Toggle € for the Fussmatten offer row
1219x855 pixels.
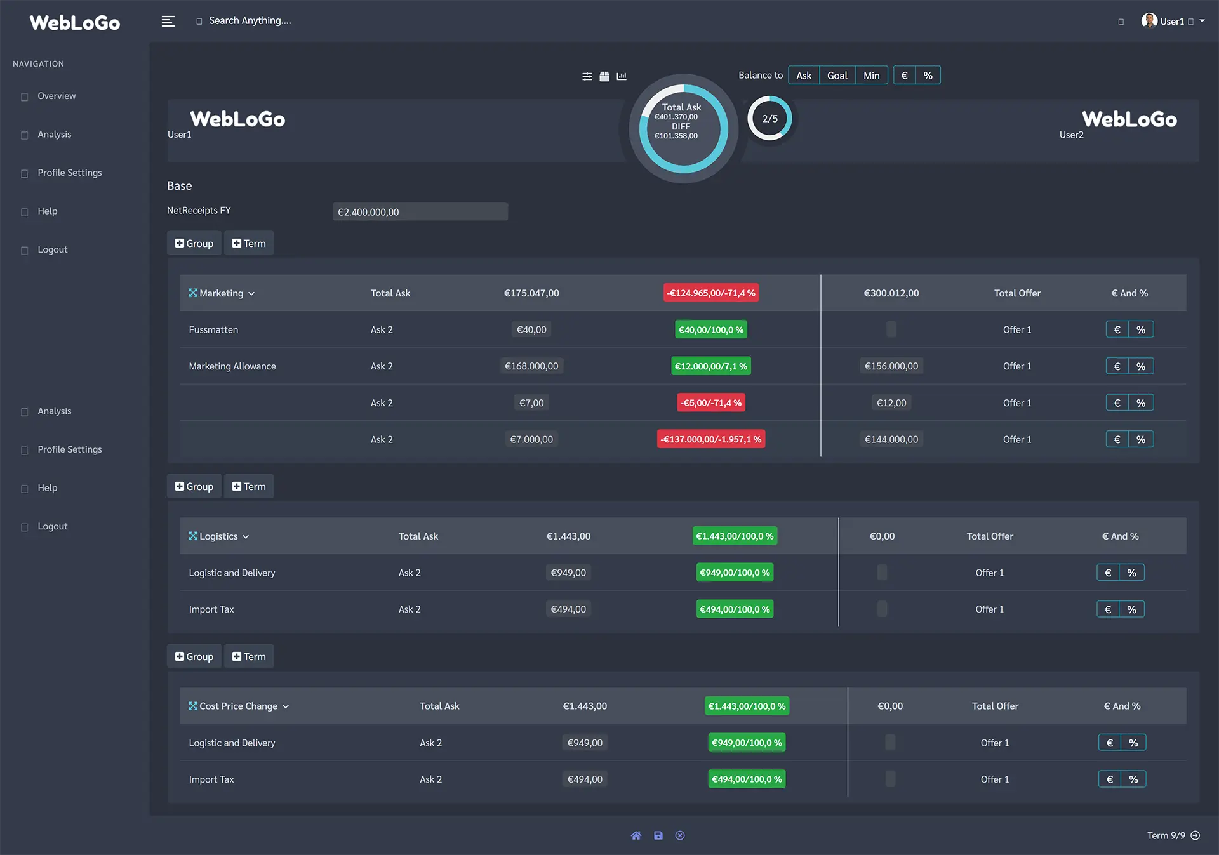pos(1117,329)
